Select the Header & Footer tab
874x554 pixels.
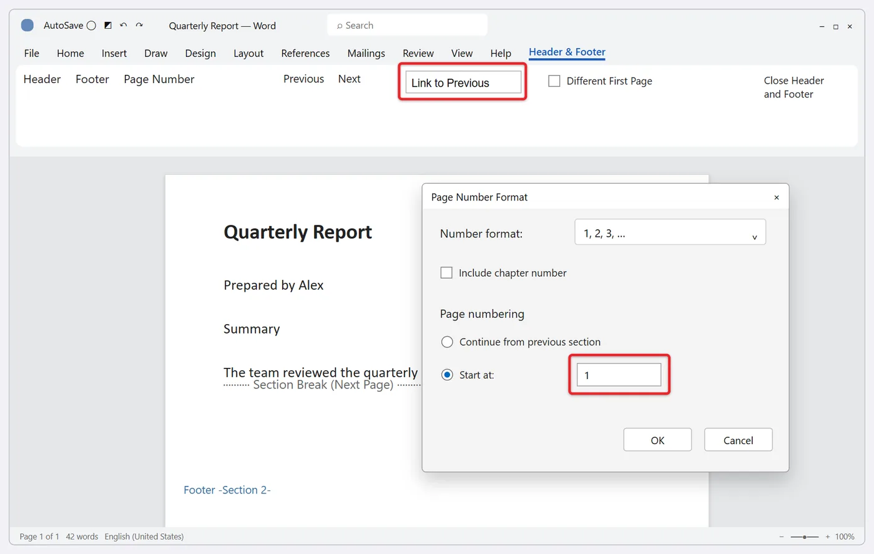pos(567,52)
